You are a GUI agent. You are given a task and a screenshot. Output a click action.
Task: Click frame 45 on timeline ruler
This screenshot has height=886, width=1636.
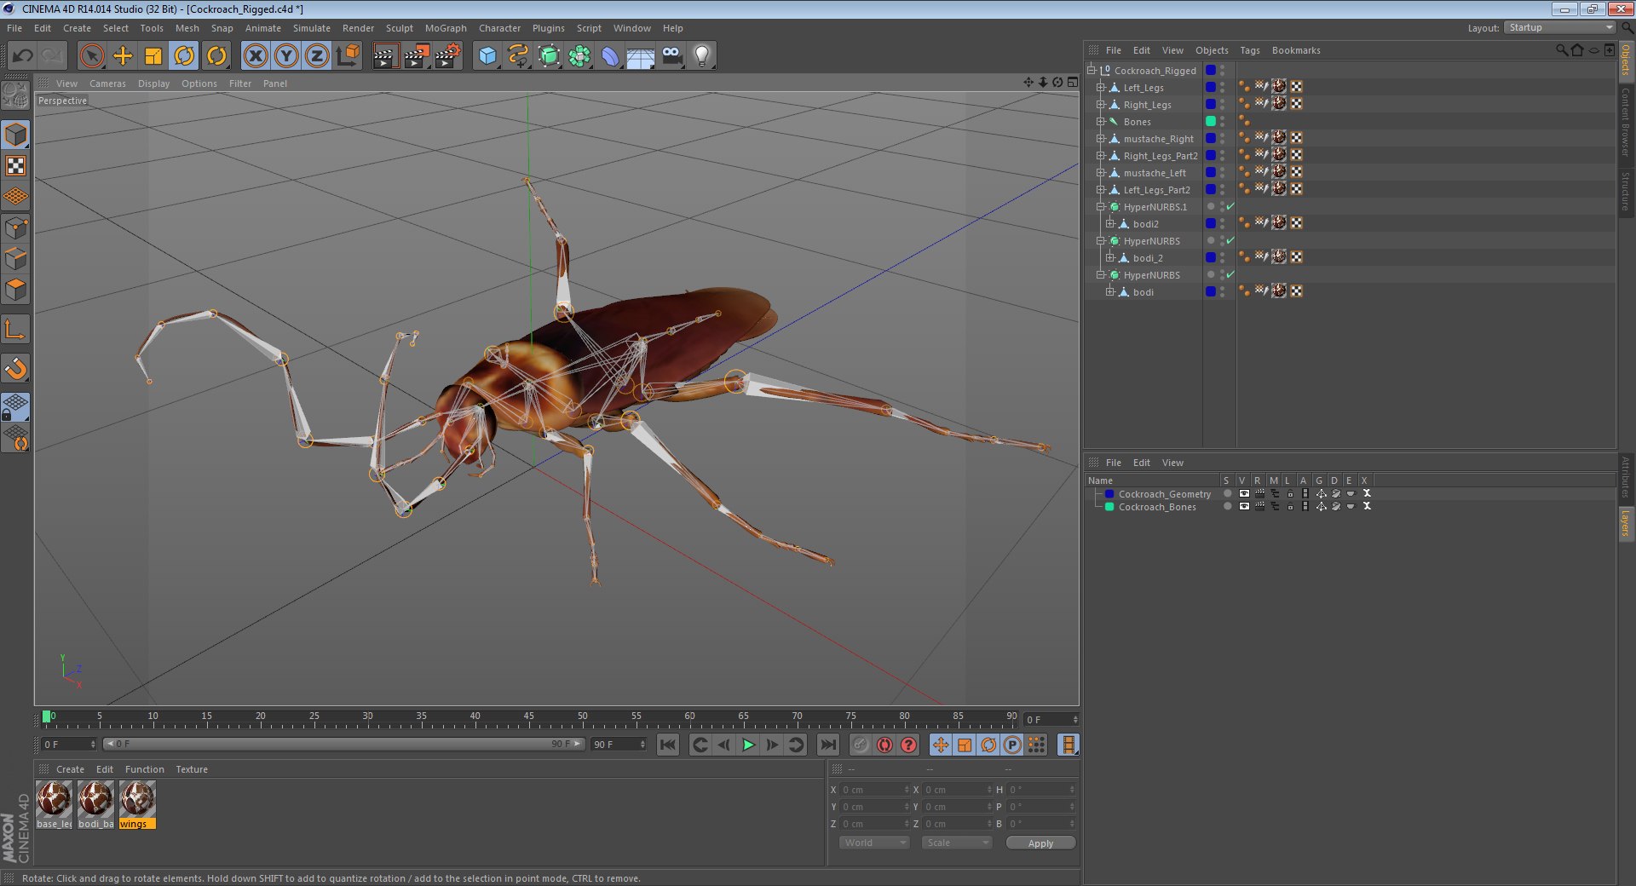point(529,718)
